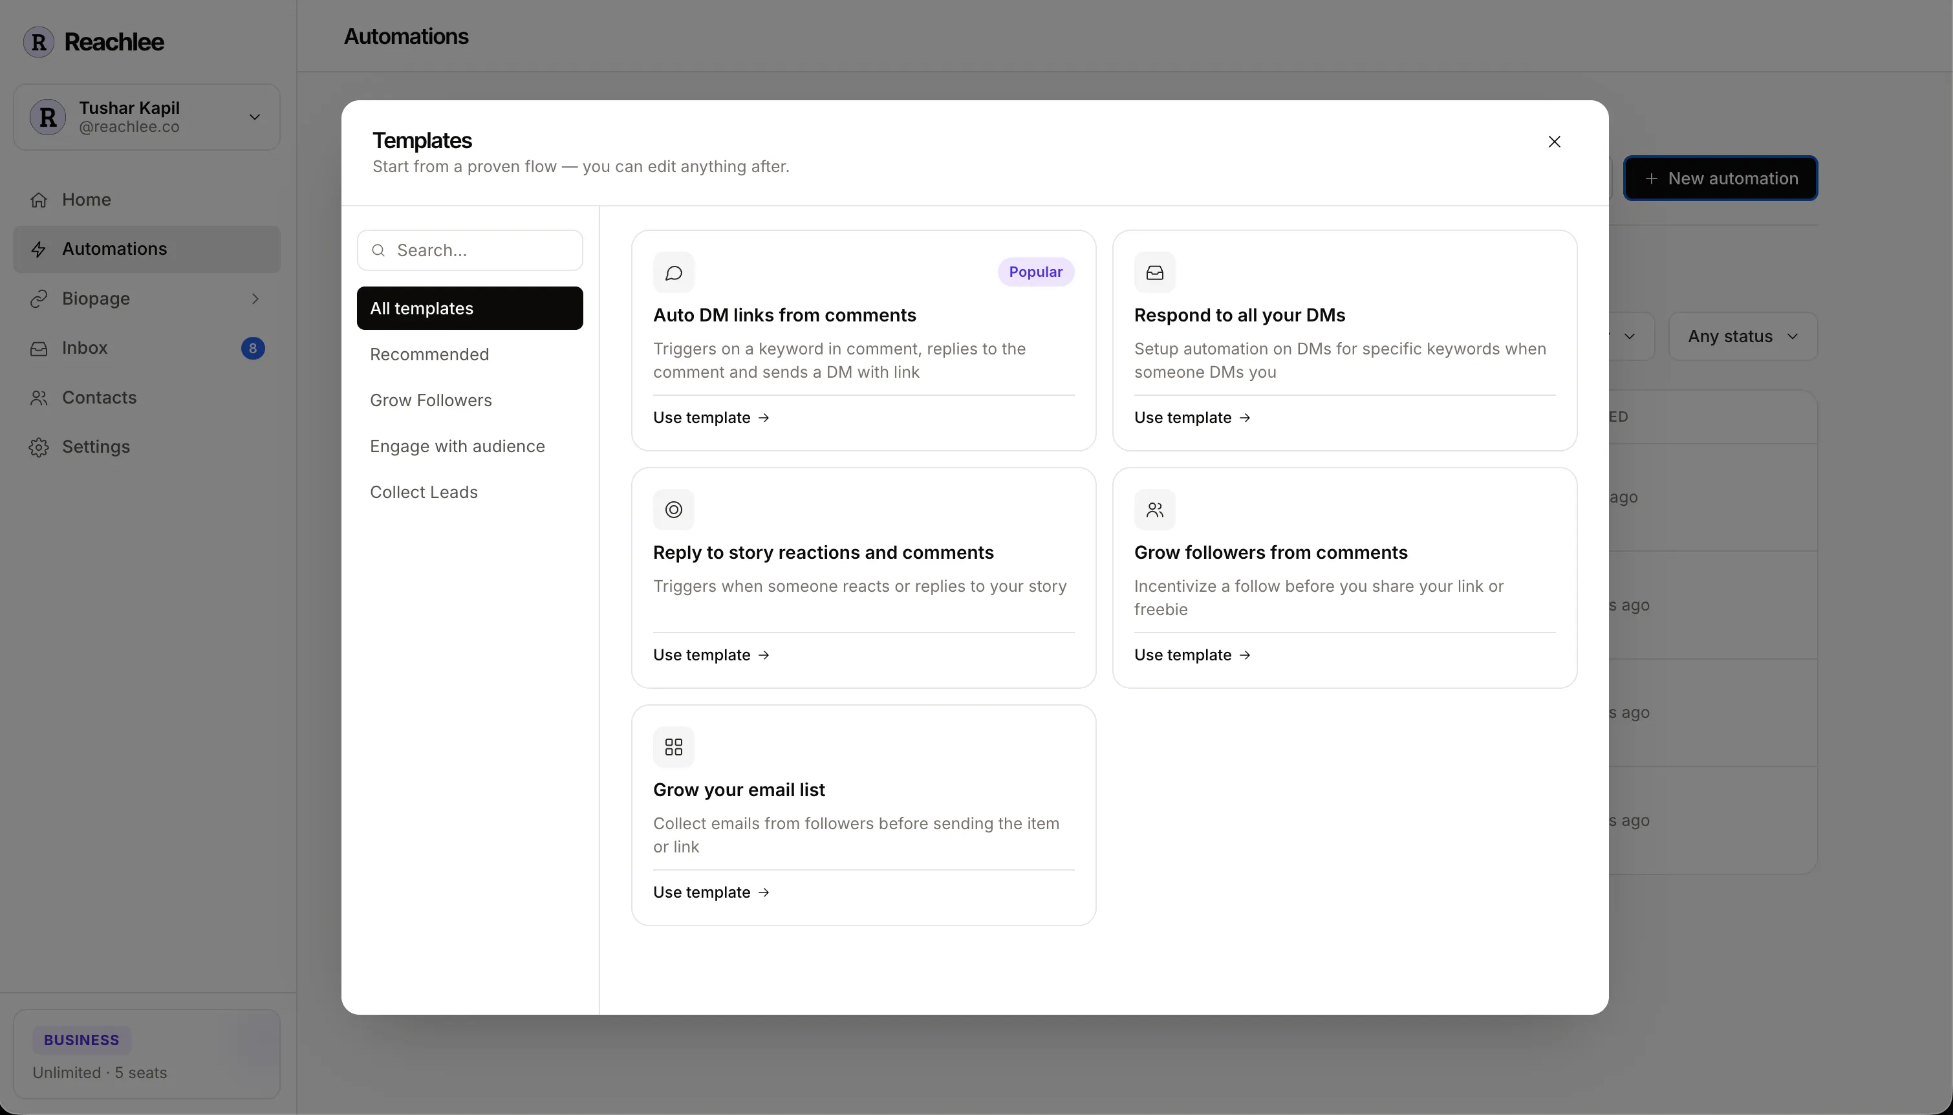Click the Automations lightning bolt icon
1953x1115 pixels.
click(39, 249)
